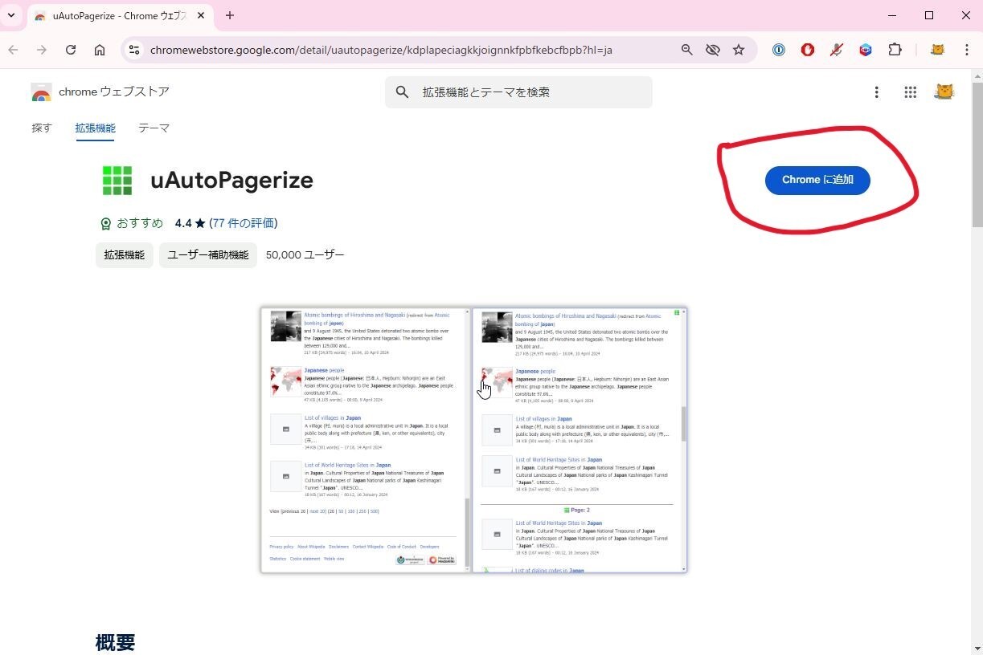Open the zoom magnifier icon in address bar
This screenshot has width=983, height=655.
coord(687,50)
